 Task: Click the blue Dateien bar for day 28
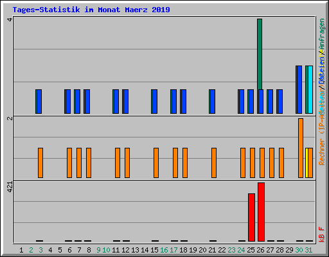280,102
